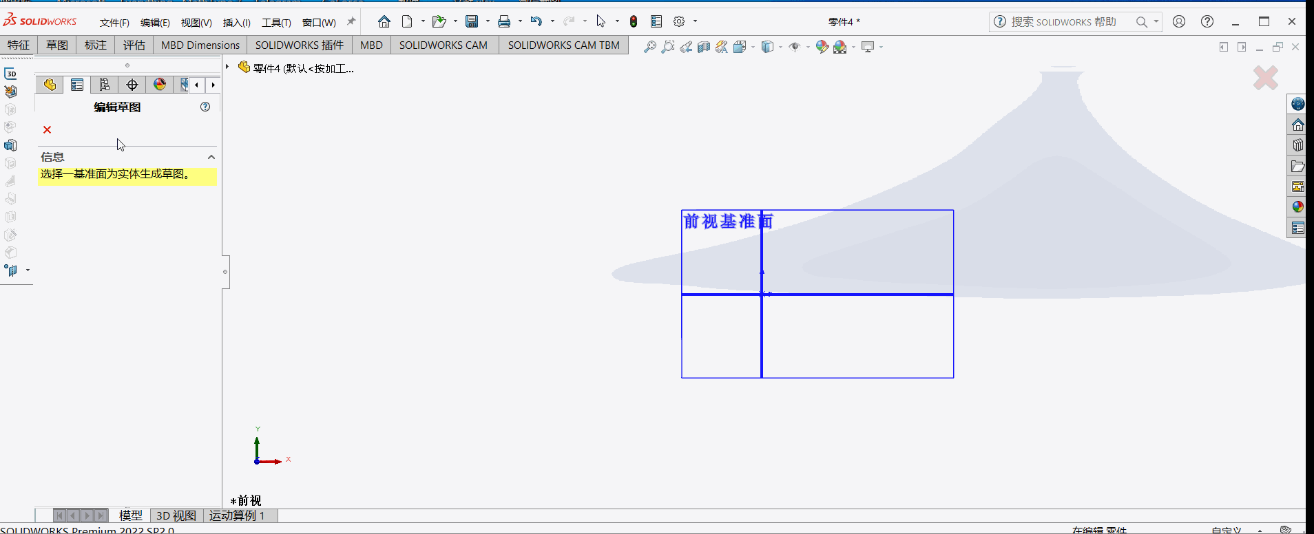Switch to the 草图 ribbon tab
The width and height of the screenshot is (1314, 534).
(57, 45)
